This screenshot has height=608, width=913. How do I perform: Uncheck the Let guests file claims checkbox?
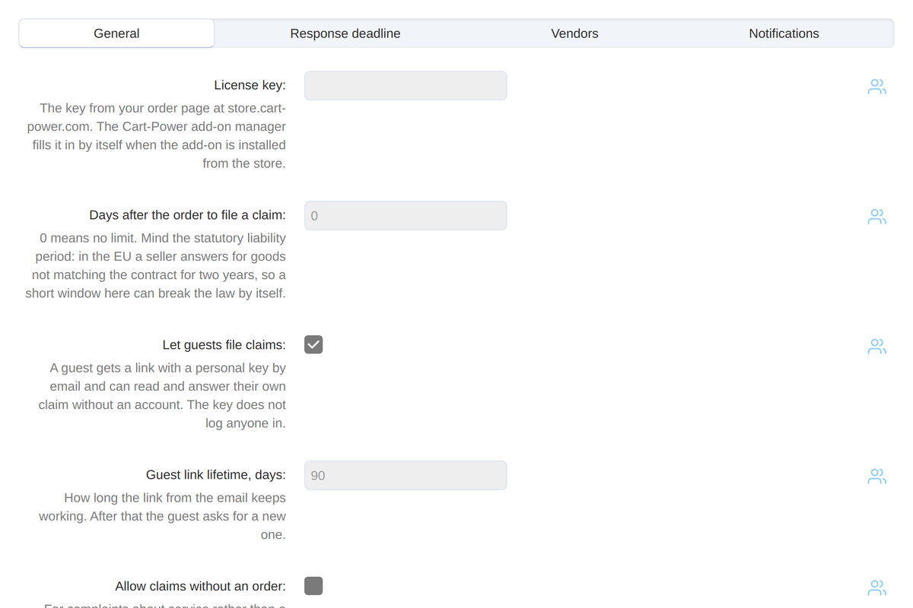coord(313,344)
